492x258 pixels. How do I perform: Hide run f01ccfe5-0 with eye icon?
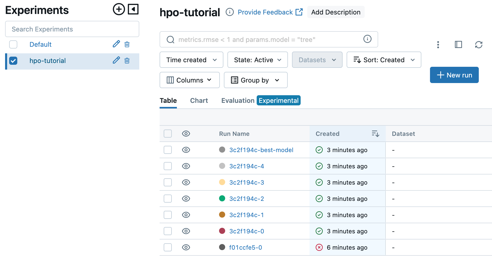(186, 247)
